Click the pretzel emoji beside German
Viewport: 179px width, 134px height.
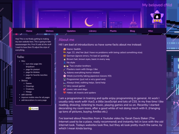pos(65,56)
